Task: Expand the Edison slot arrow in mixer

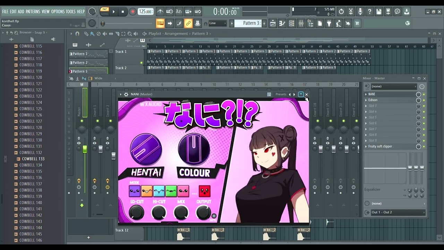Action: click(x=366, y=100)
